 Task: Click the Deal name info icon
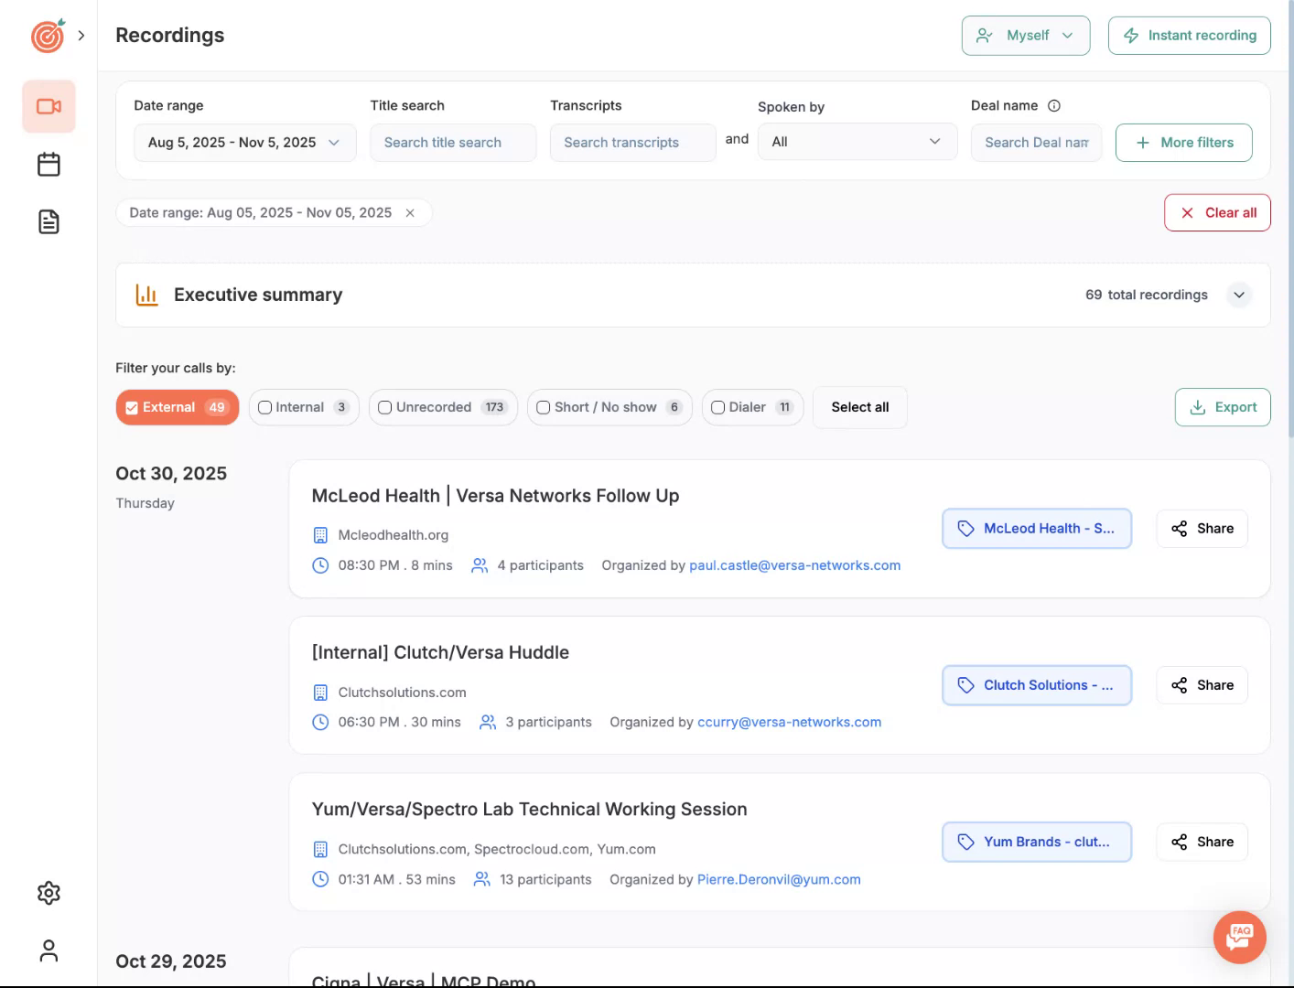point(1054,106)
